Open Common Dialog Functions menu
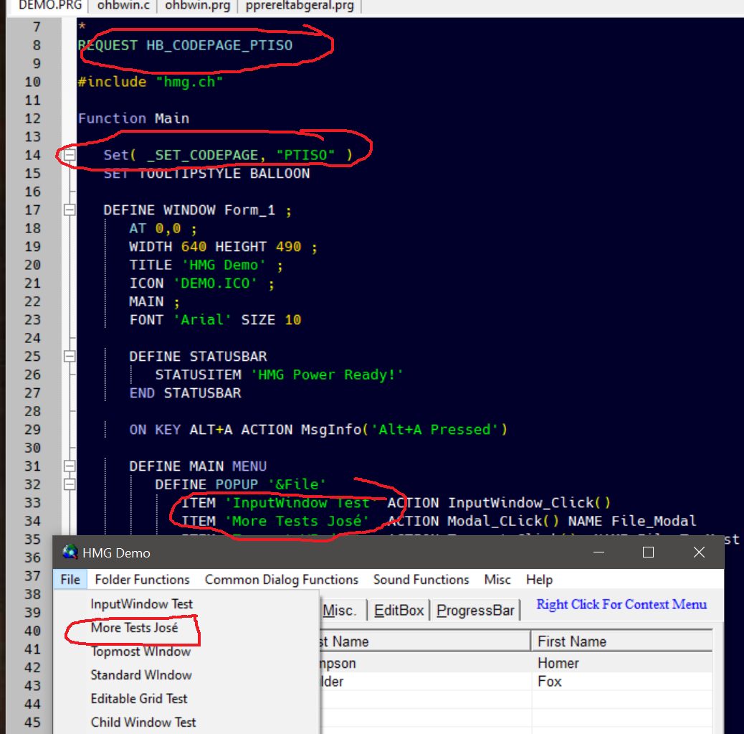The image size is (744, 734). point(282,580)
